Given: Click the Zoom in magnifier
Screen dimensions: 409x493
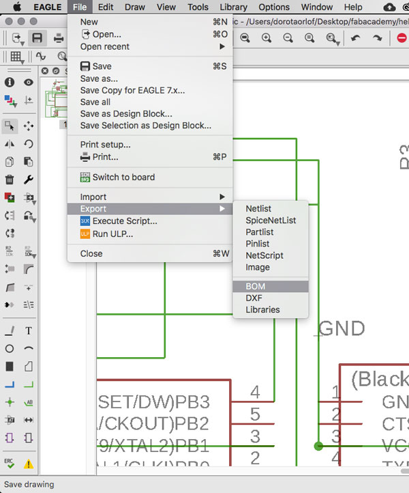Looking at the screenshot, I should [267, 38].
